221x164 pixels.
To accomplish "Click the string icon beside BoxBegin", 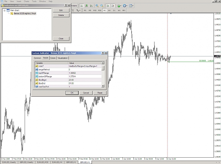I will [37, 80].
